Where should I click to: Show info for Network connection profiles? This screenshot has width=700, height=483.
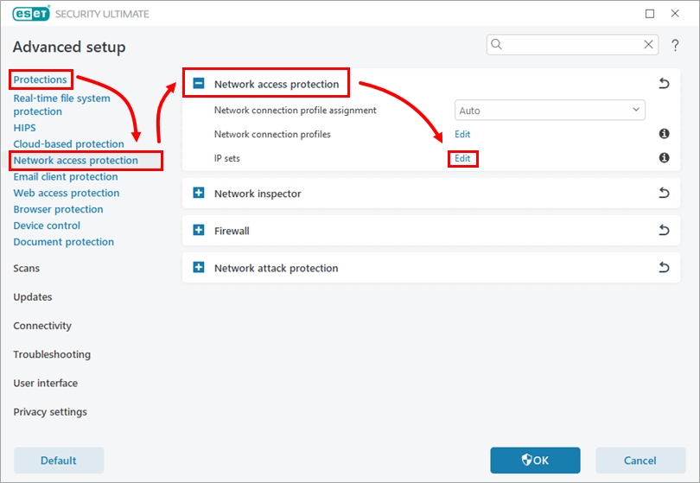(664, 134)
